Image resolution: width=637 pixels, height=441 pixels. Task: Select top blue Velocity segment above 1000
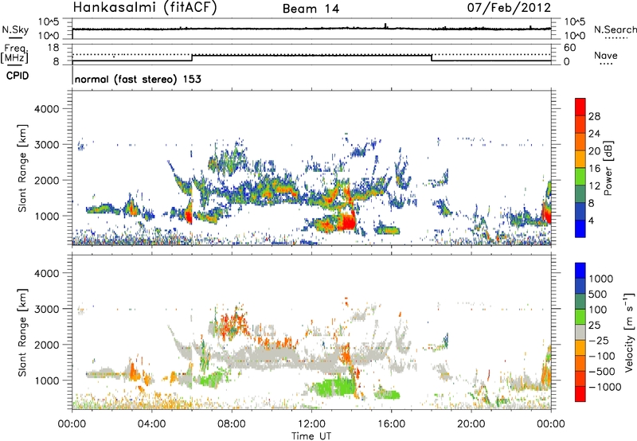pos(580,271)
